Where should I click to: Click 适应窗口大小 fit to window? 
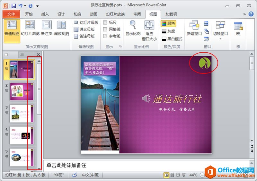pyautogui.click(x=149, y=30)
